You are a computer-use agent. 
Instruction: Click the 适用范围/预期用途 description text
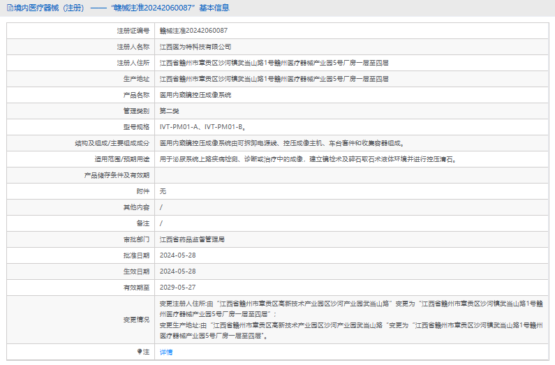309,159
